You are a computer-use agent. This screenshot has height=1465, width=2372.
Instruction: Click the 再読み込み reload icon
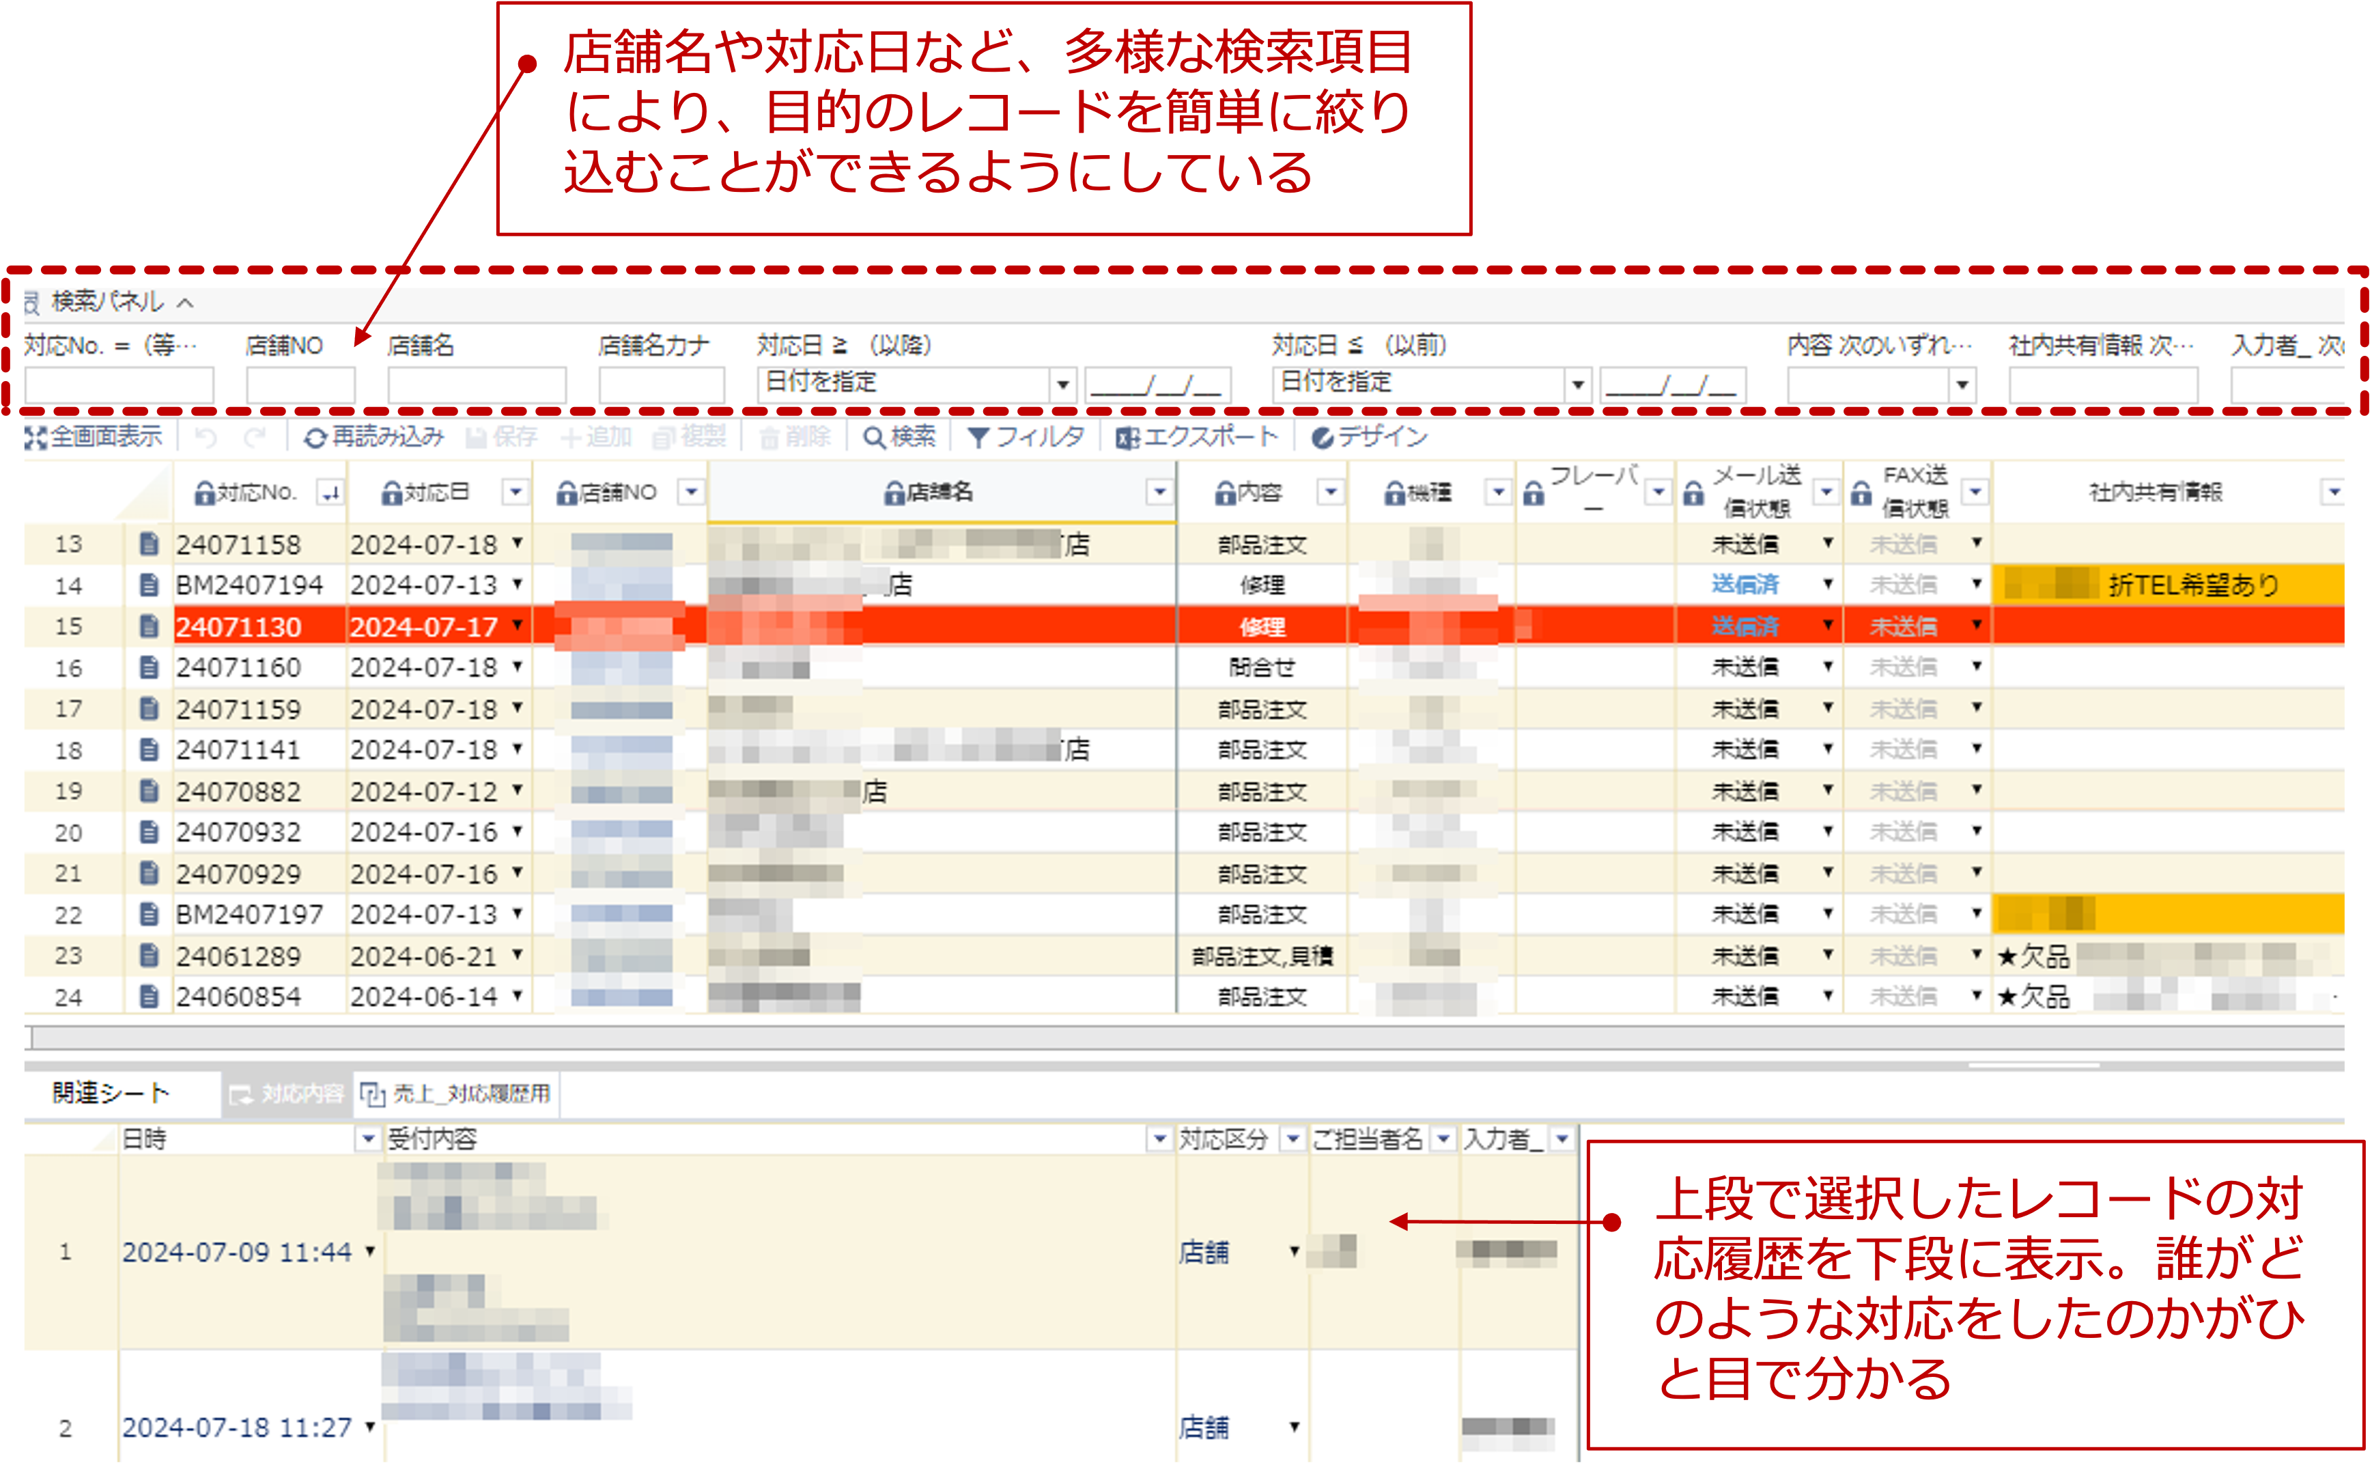point(314,439)
